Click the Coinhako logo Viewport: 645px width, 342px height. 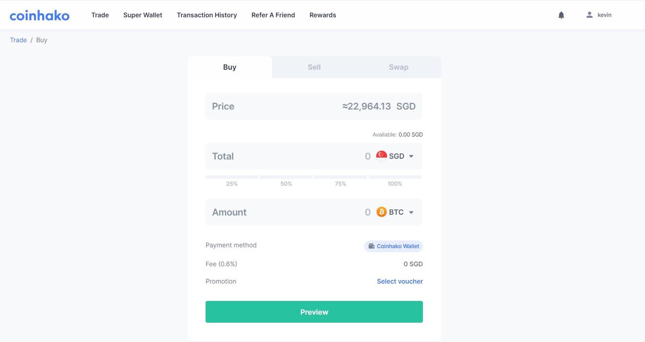tap(39, 15)
